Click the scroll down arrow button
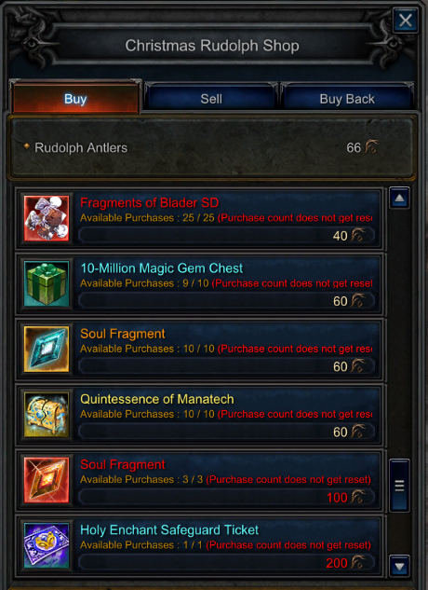The image size is (428, 590). (399, 565)
